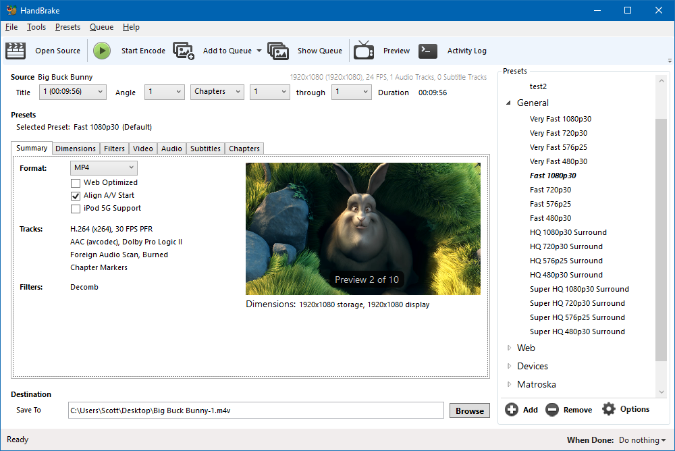Open the end chapter dropdown after 'through'

point(351,92)
